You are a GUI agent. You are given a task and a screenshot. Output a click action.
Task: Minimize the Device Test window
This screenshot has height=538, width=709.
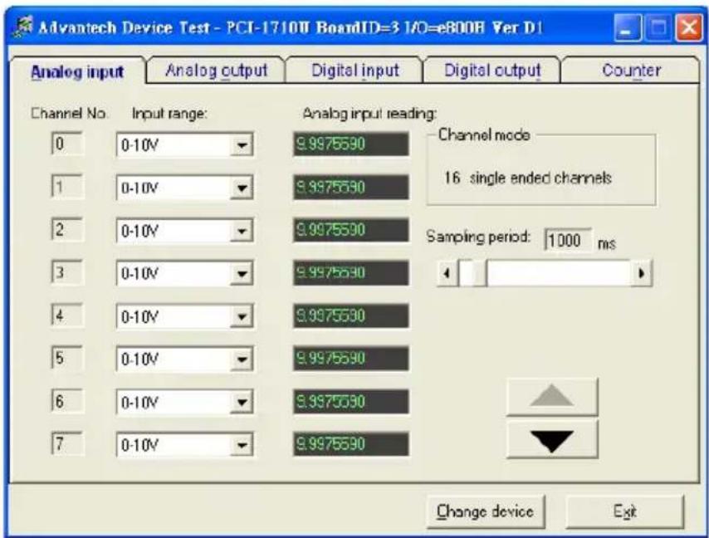pyautogui.click(x=628, y=28)
